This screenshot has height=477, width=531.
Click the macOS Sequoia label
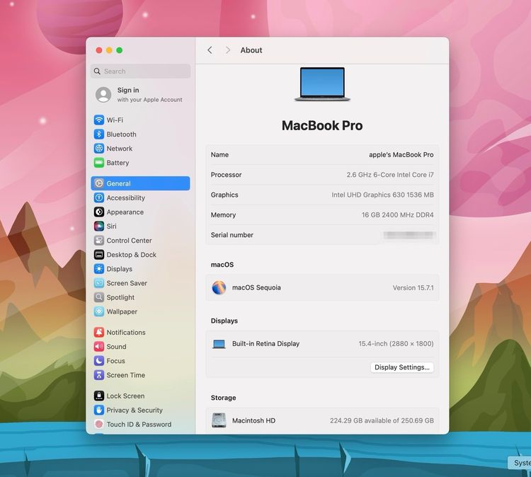coord(256,287)
